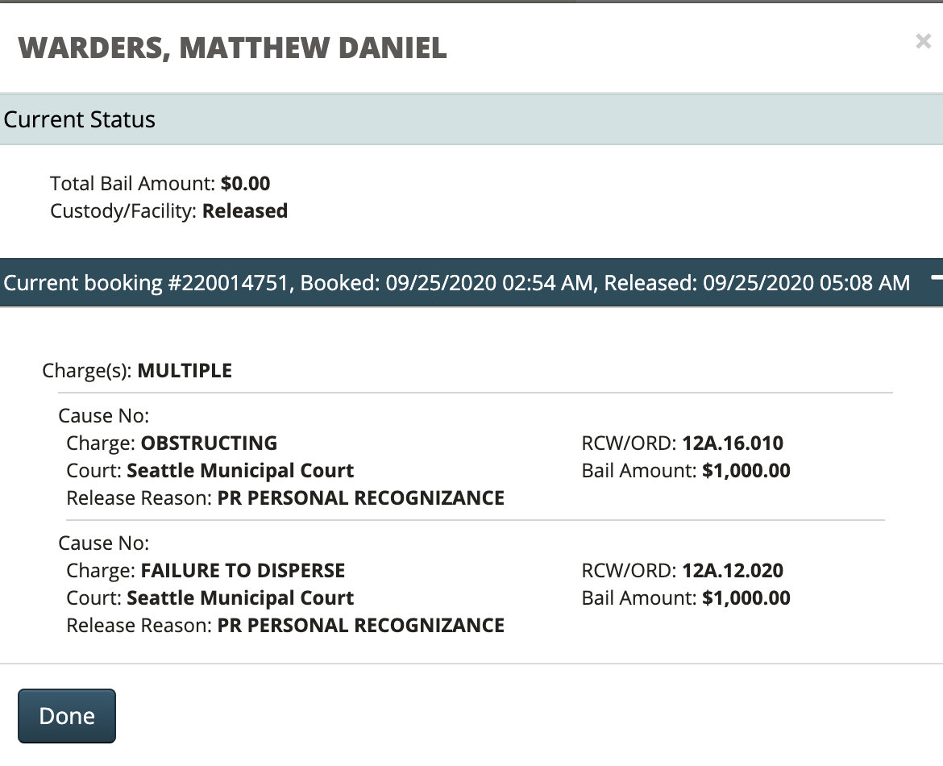The width and height of the screenshot is (943, 766).
Task: Click the Charge(s) MULTIPLE label
Action: point(137,371)
